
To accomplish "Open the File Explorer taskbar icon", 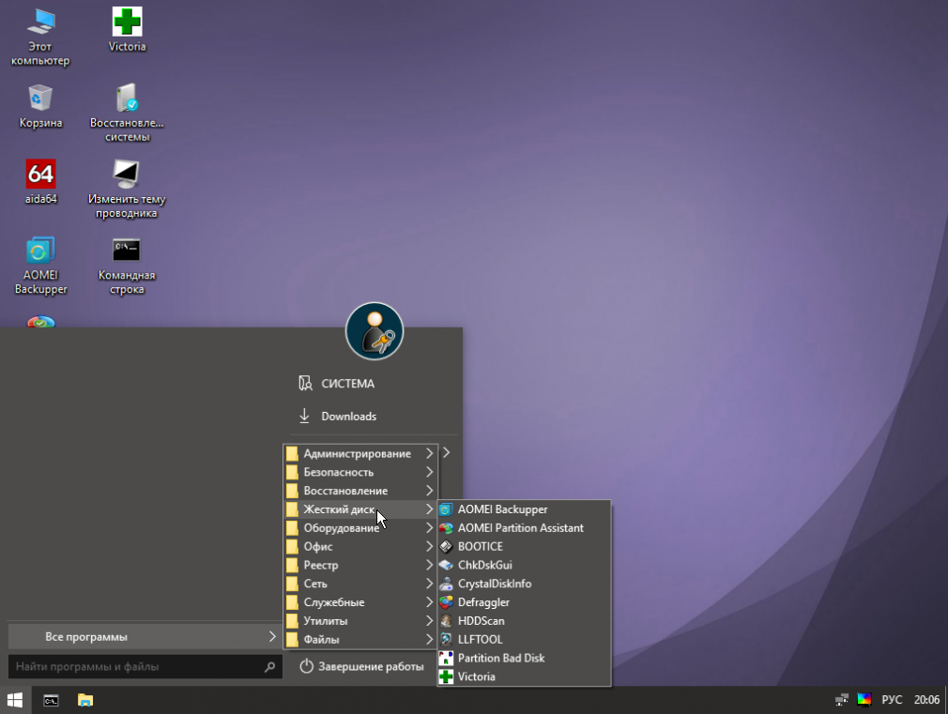I will (85, 700).
